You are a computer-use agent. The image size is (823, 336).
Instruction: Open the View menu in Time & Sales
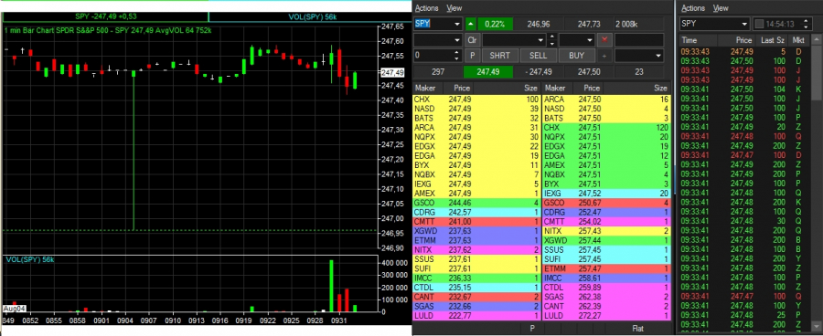721,8
